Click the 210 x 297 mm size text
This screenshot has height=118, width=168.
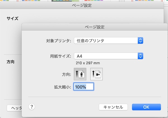[88, 63]
